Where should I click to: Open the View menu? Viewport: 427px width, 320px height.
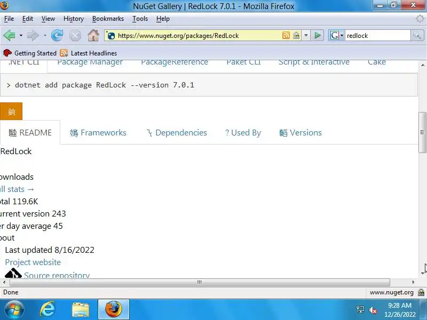48,19
